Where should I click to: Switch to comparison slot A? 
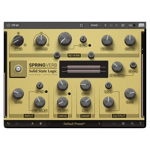tap(32, 124)
